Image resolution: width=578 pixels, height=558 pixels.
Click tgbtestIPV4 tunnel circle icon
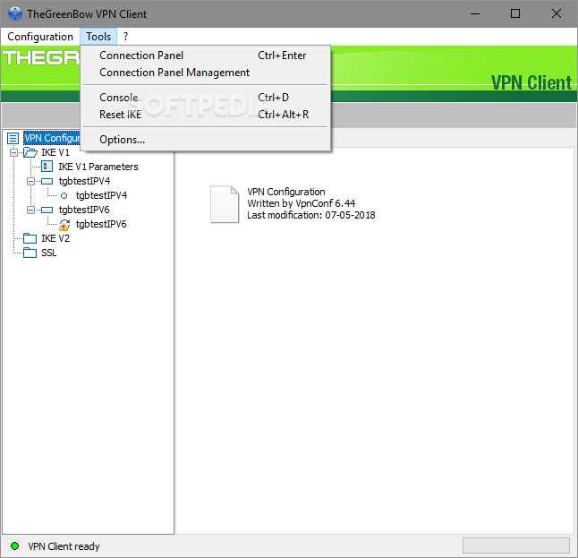click(64, 196)
